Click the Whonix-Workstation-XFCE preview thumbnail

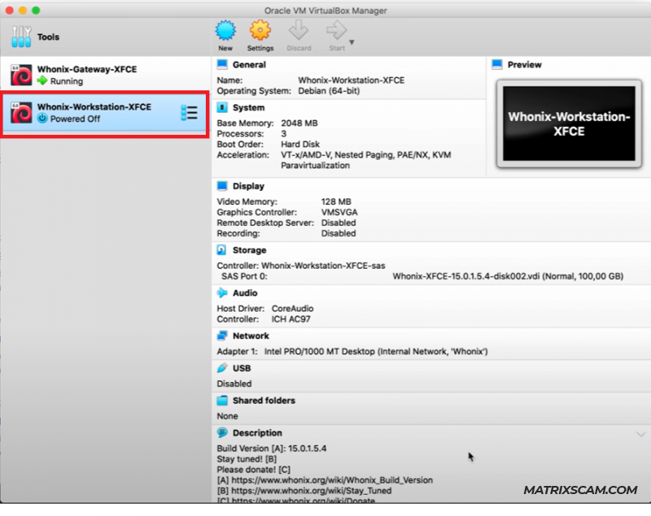tap(569, 124)
